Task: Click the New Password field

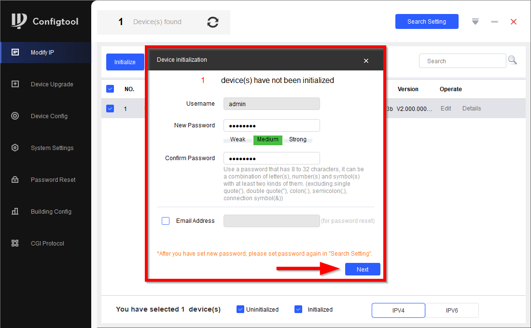Action: (271, 125)
